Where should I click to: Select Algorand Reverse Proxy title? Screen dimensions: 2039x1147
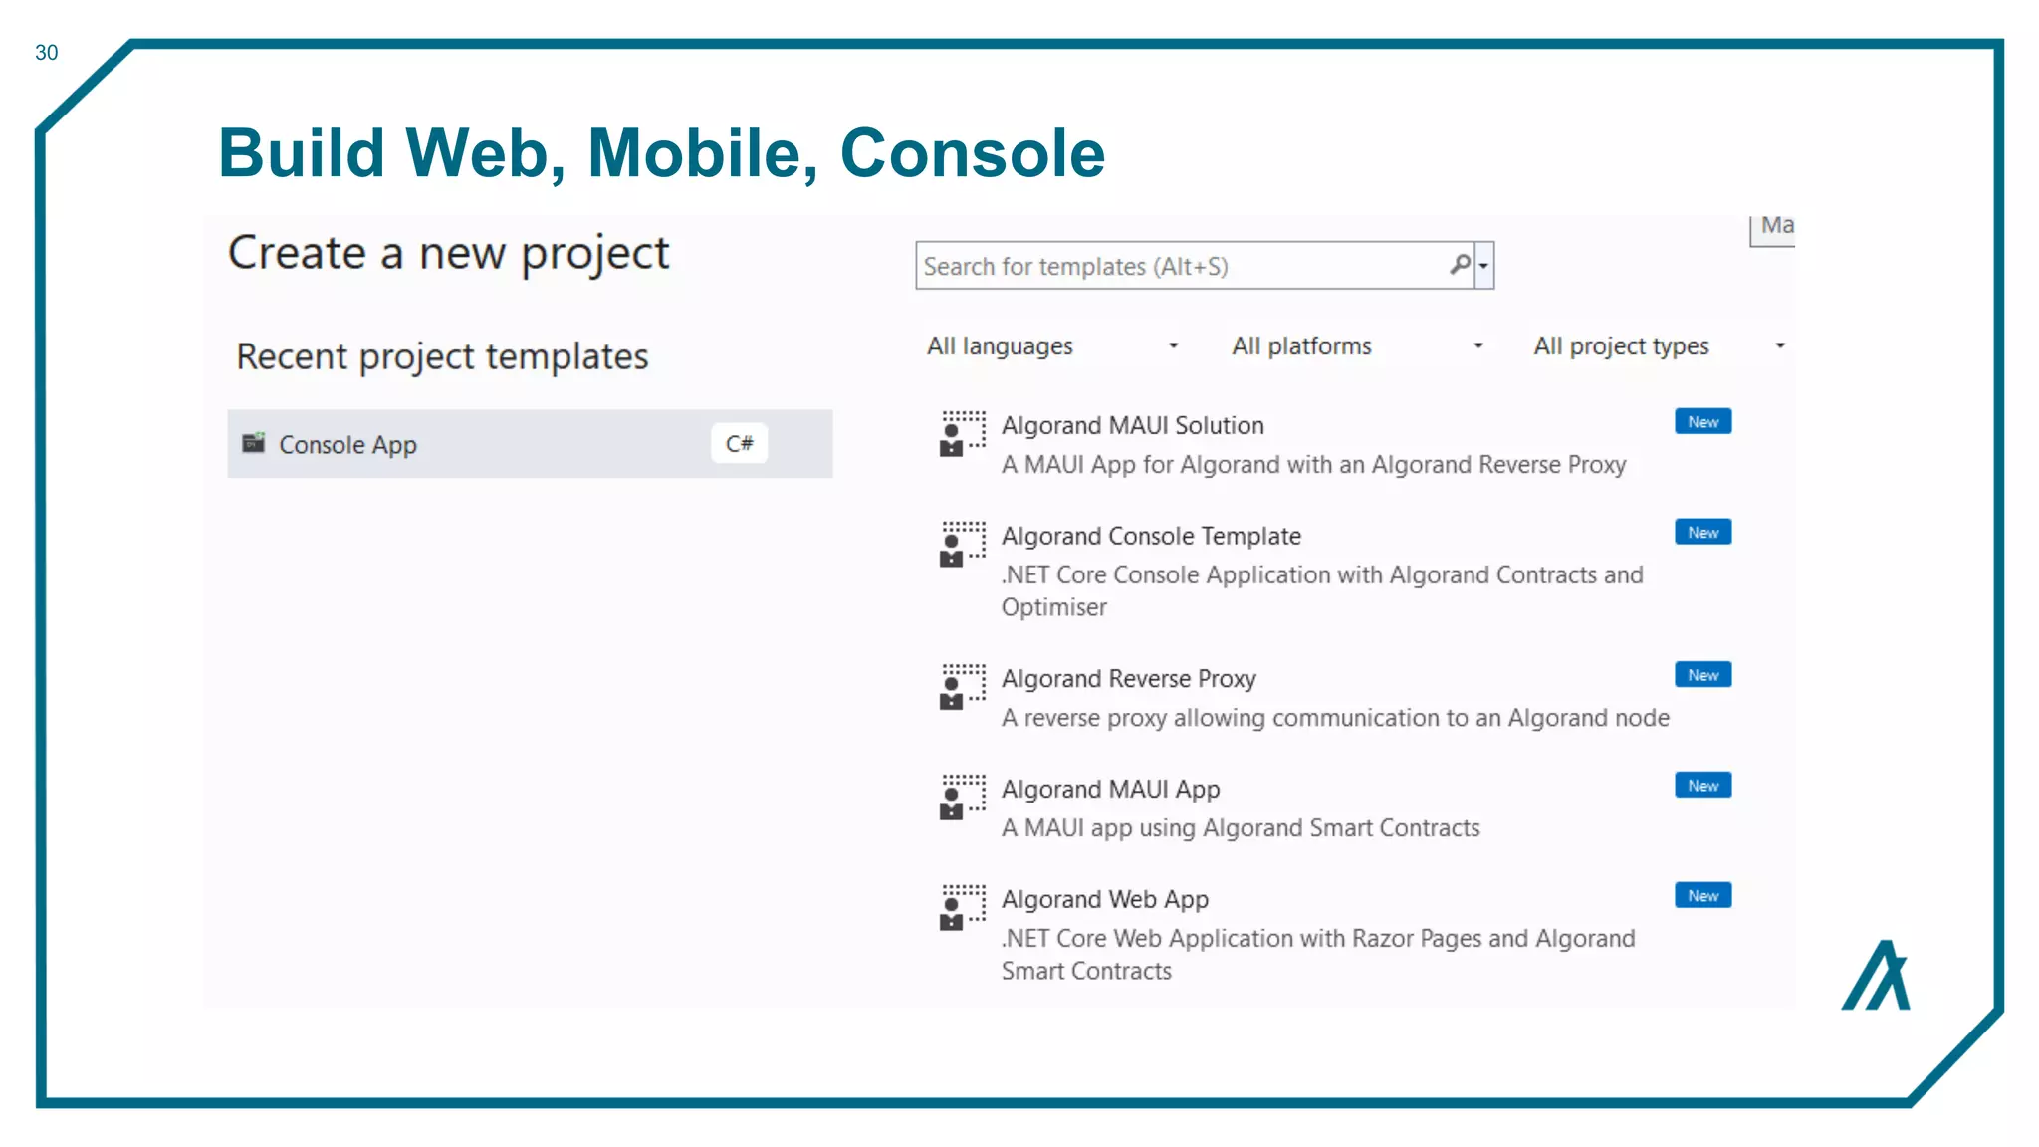tap(1128, 679)
